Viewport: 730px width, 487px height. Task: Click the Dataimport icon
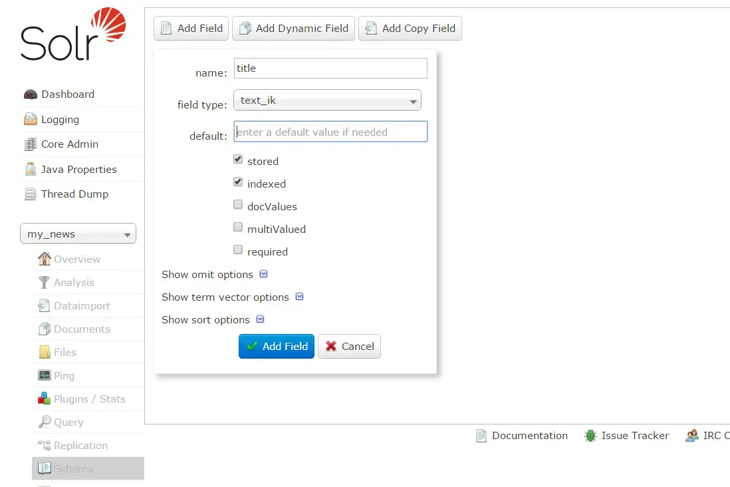(44, 306)
